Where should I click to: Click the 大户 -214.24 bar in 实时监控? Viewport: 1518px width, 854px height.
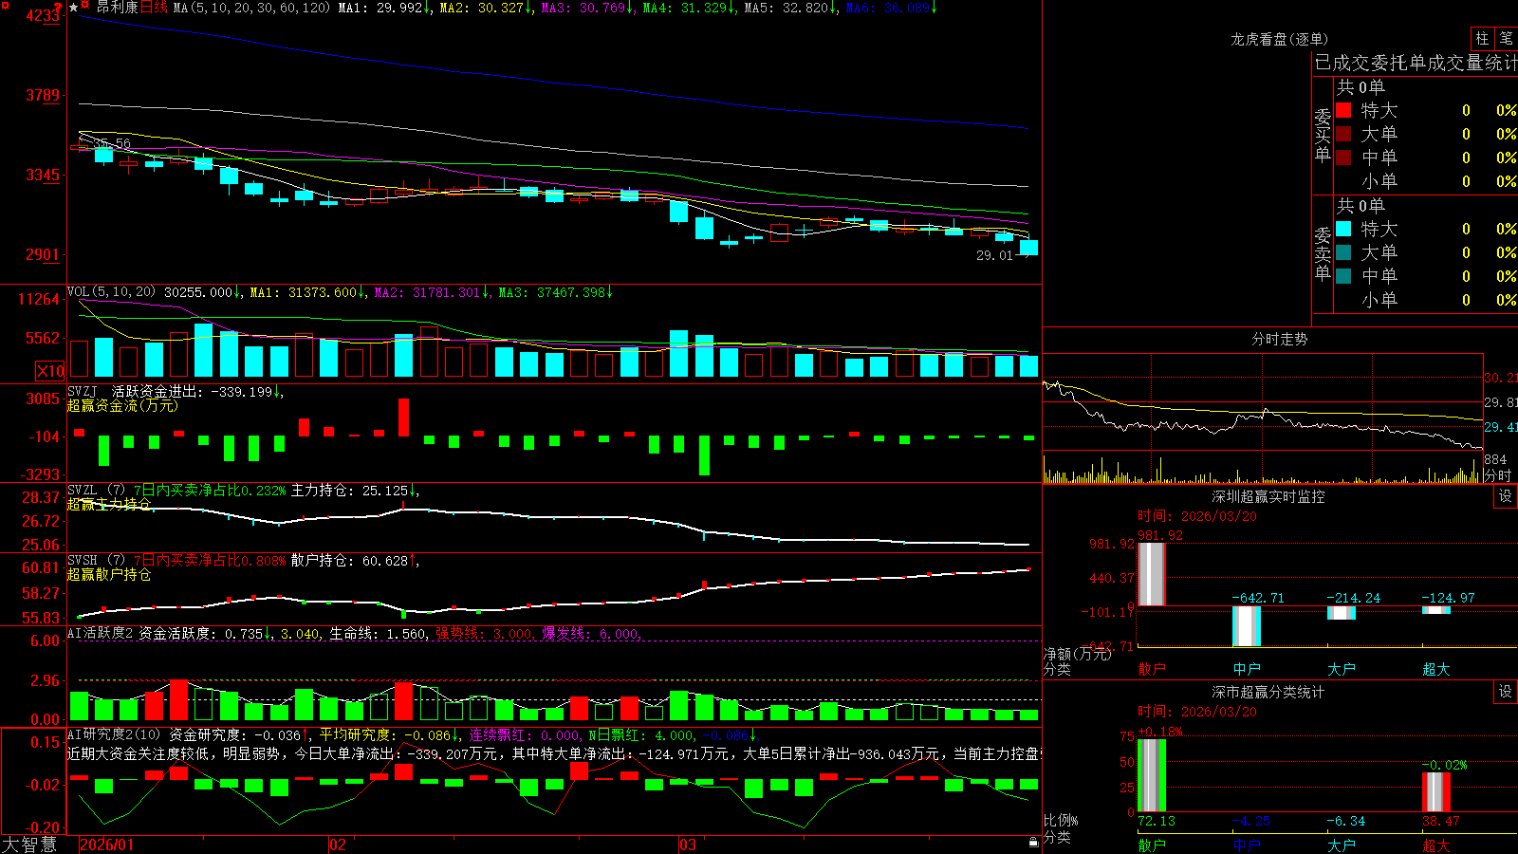pyautogui.click(x=1342, y=613)
